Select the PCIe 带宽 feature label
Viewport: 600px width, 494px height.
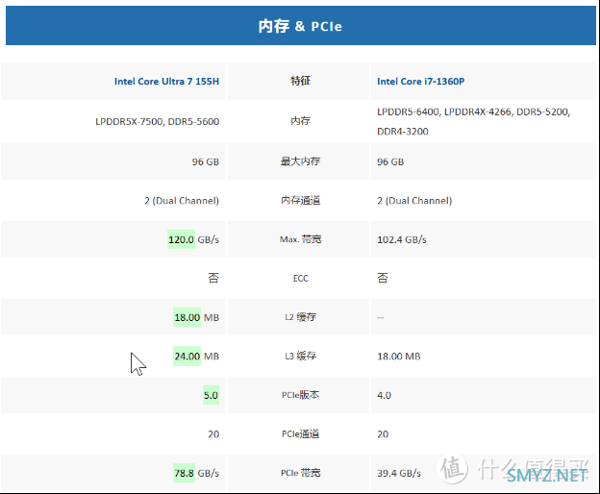click(x=300, y=473)
